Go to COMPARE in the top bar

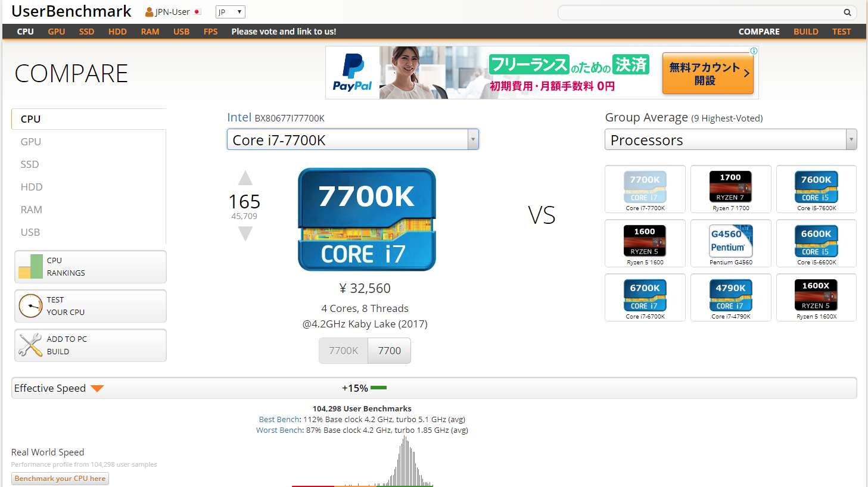pos(759,32)
